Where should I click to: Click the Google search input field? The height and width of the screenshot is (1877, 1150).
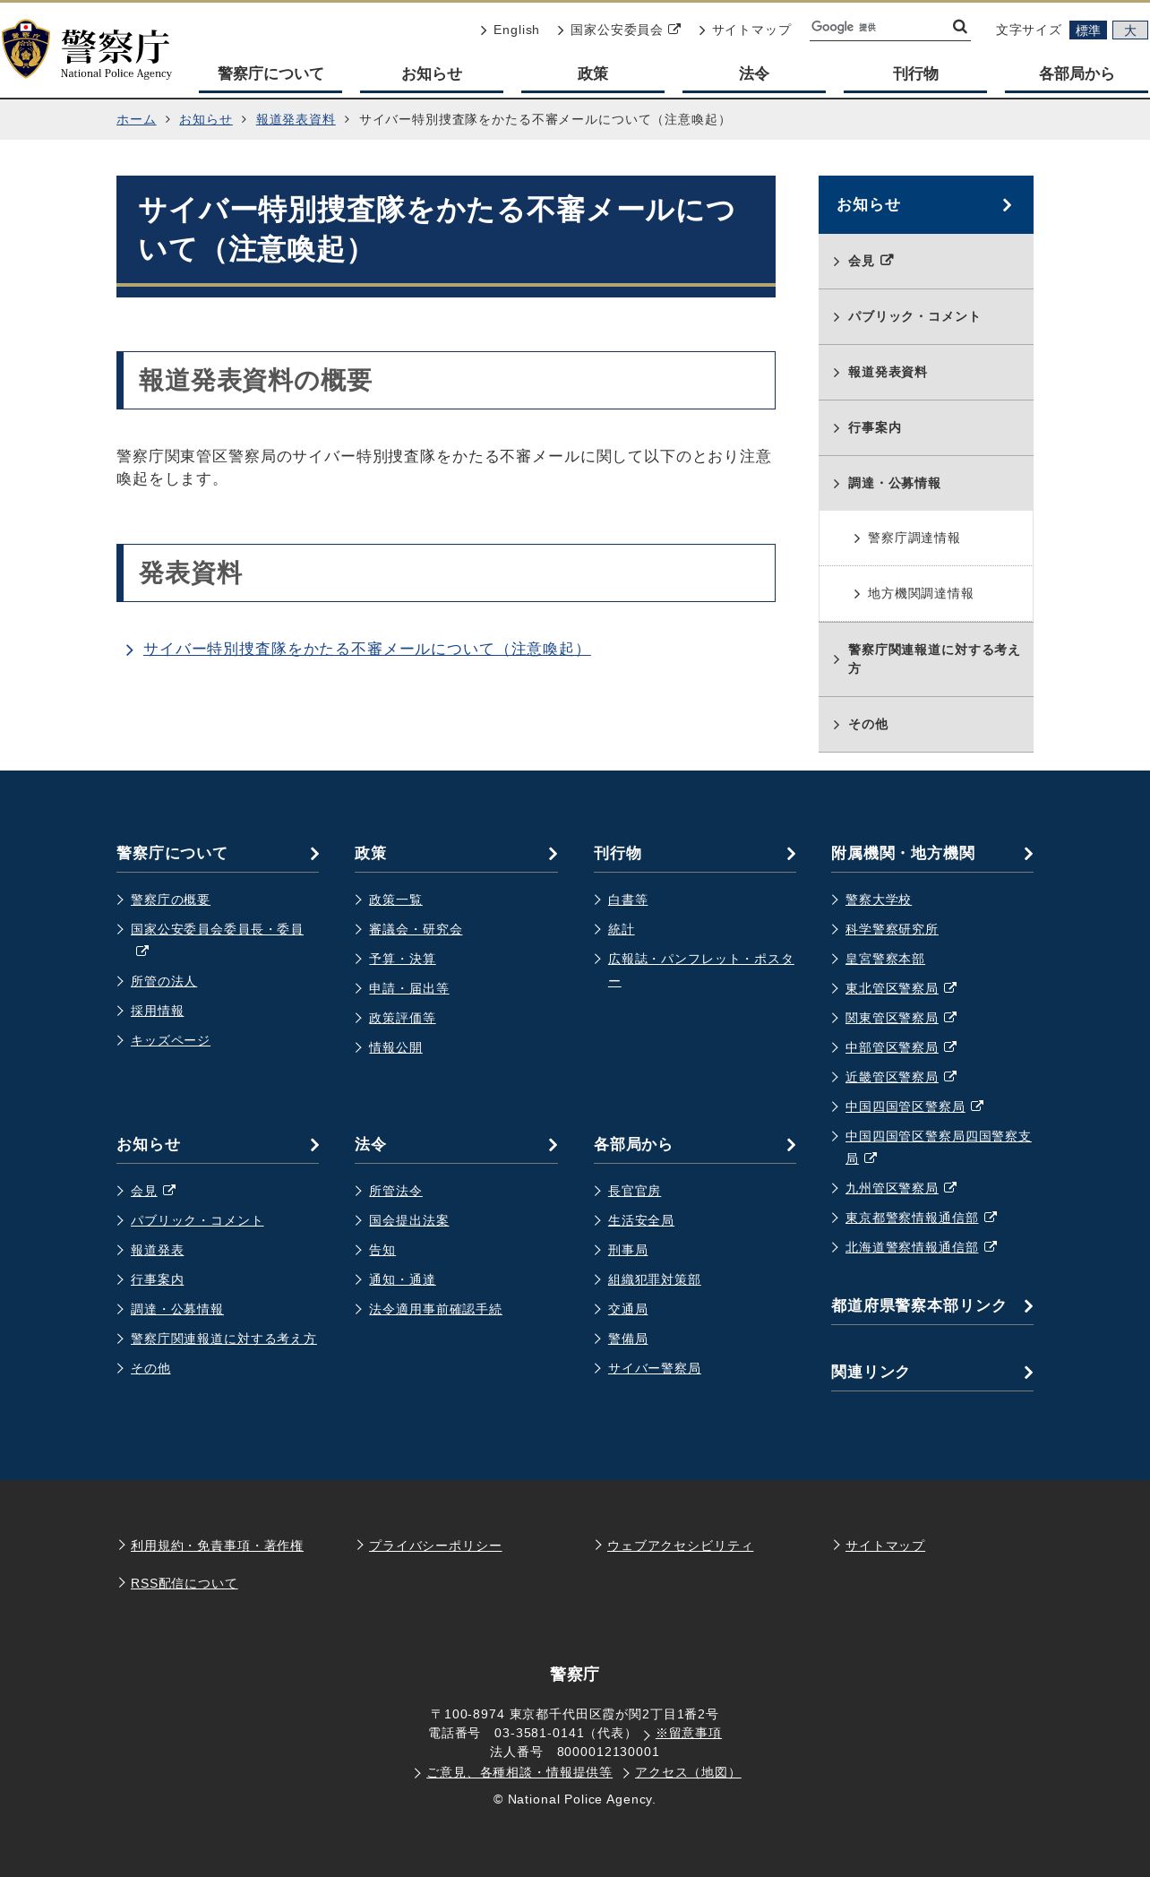tap(880, 28)
